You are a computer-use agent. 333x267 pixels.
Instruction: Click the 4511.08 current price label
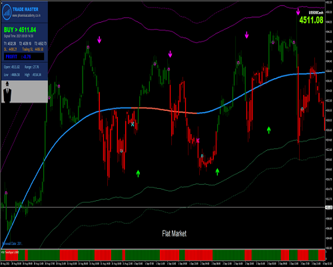[x=311, y=20]
